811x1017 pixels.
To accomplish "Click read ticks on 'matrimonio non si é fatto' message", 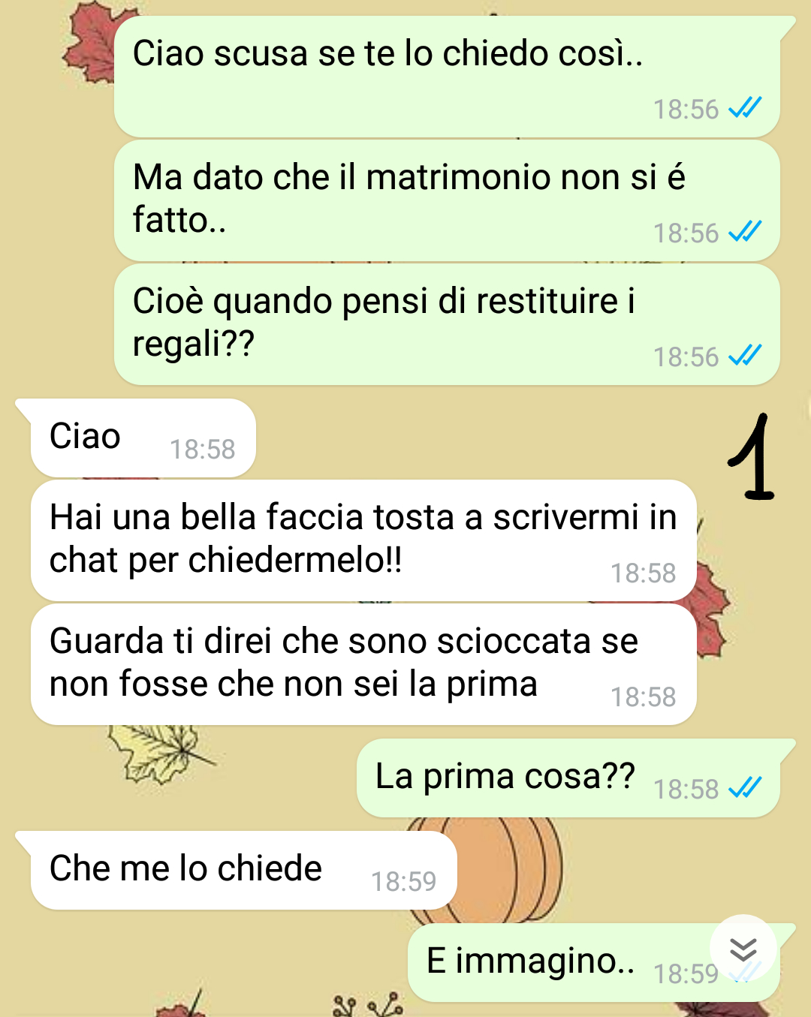I will pyautogui.click(x=745, y=231).
